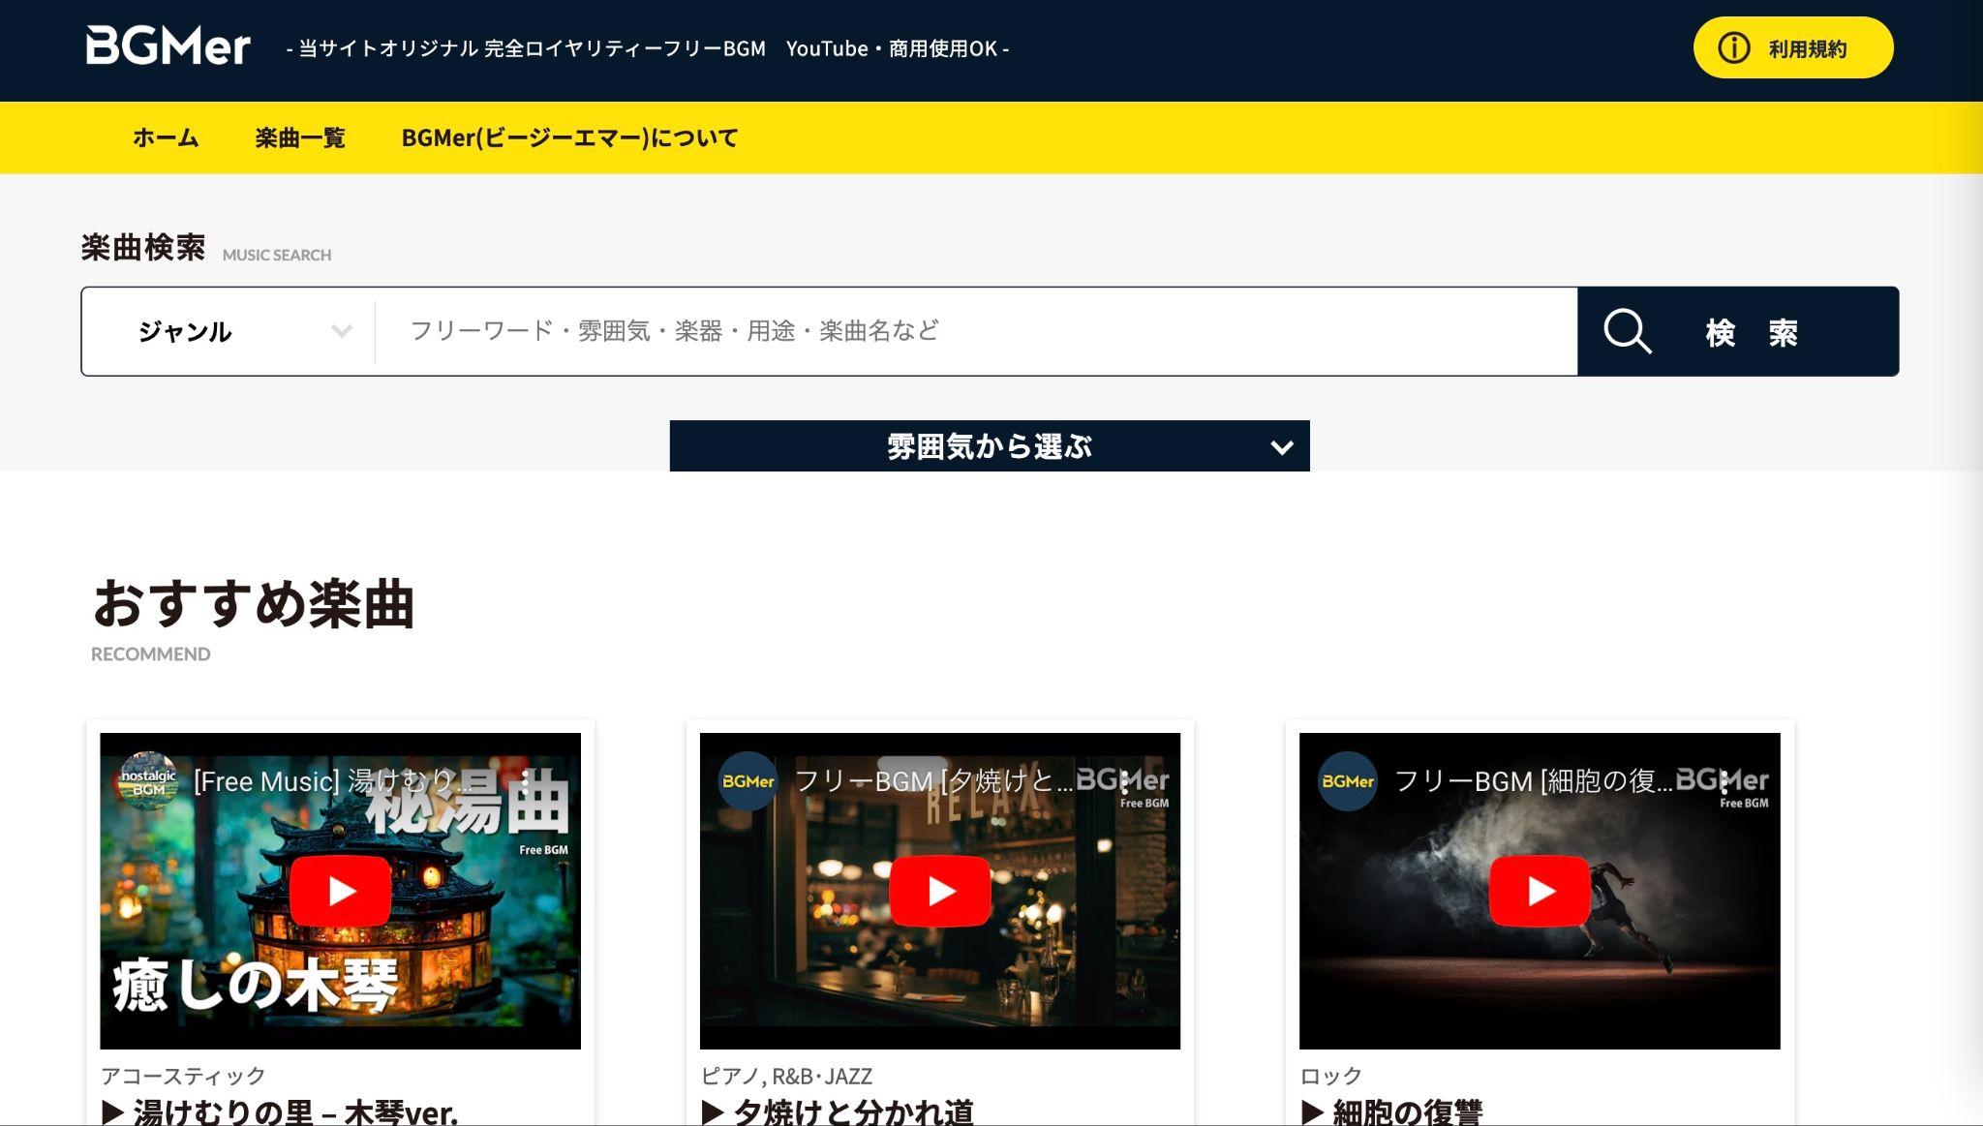This screenshot has height=1126, width=1983.
Task: Open フリーBGM [夕焼けと… video title link
Action: coord(933,781)
